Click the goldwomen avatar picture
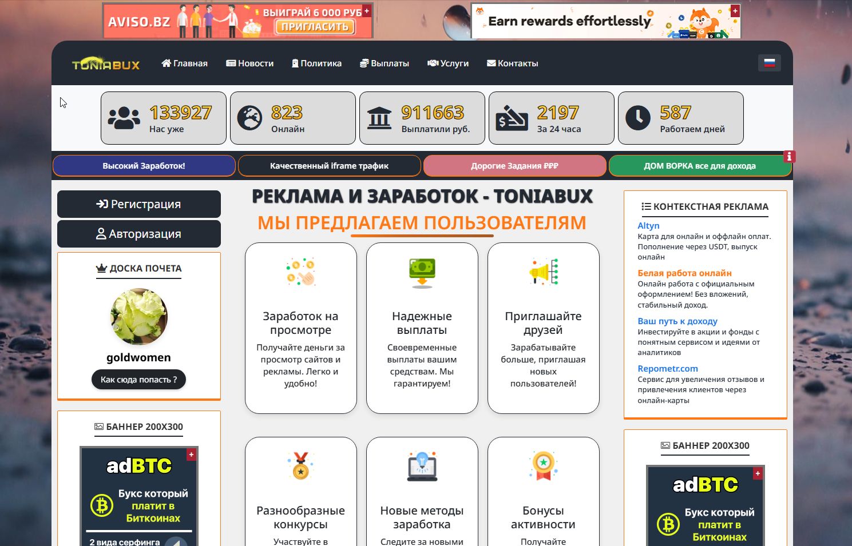The height and width of the screenshot is (546, 852). [139, 317]
